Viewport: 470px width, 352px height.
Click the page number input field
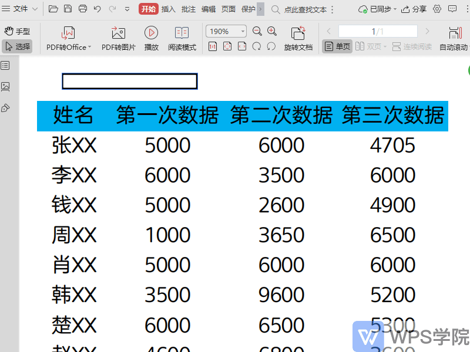pos(378,31)
